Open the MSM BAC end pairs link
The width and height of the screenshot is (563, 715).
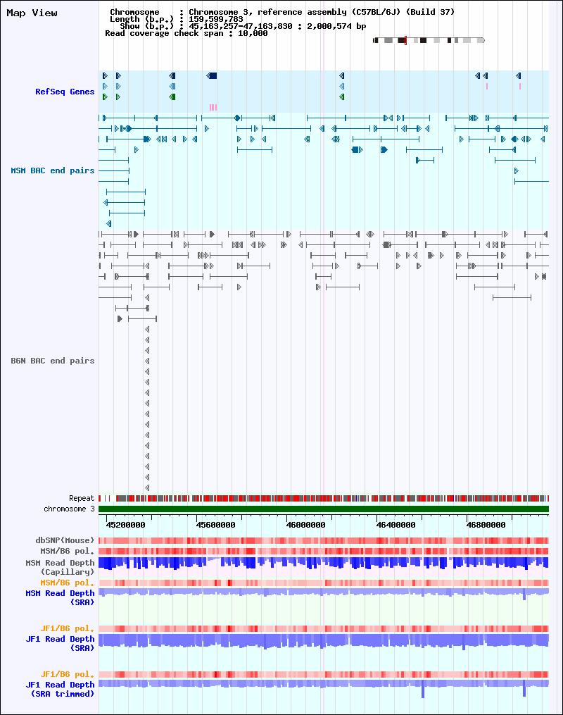pos(52,170)
